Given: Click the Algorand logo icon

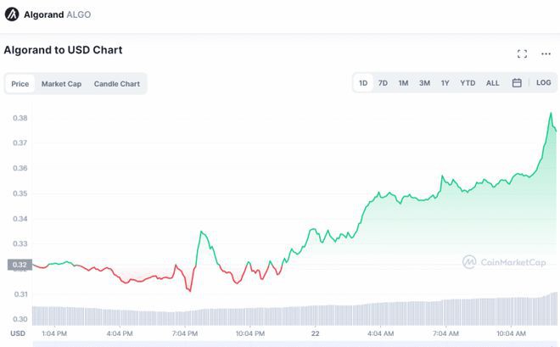Looking at the screenshot, I should [12, 14].
